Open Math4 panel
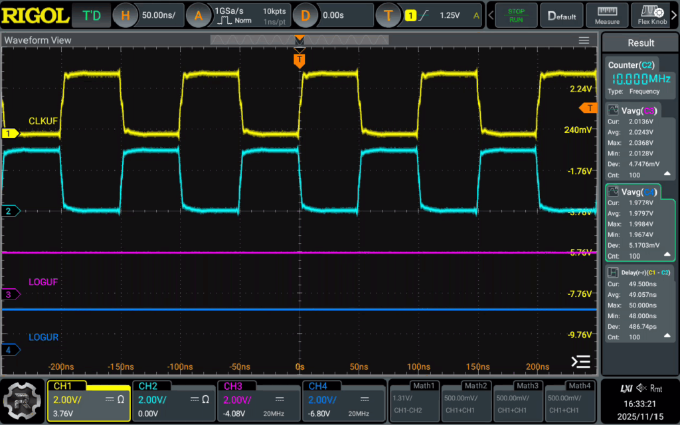 570,401
